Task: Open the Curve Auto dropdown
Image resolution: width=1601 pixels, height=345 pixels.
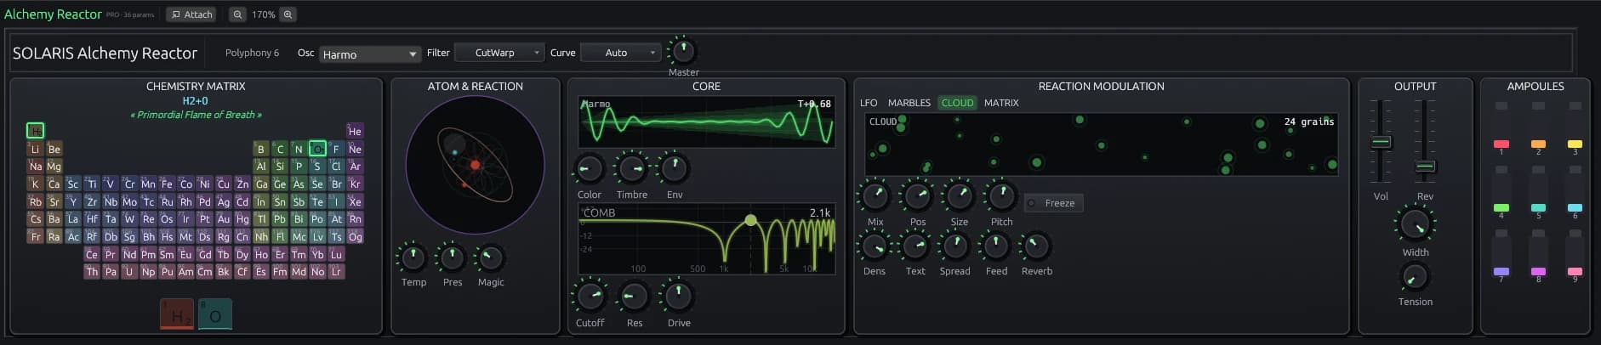Action: coord(621,53)
